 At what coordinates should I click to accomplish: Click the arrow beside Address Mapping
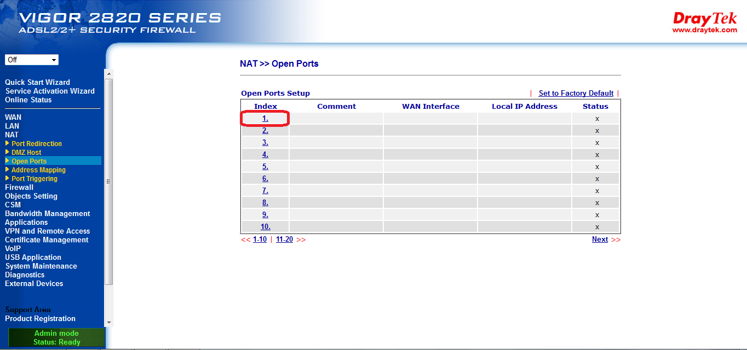tap(7, 170)
